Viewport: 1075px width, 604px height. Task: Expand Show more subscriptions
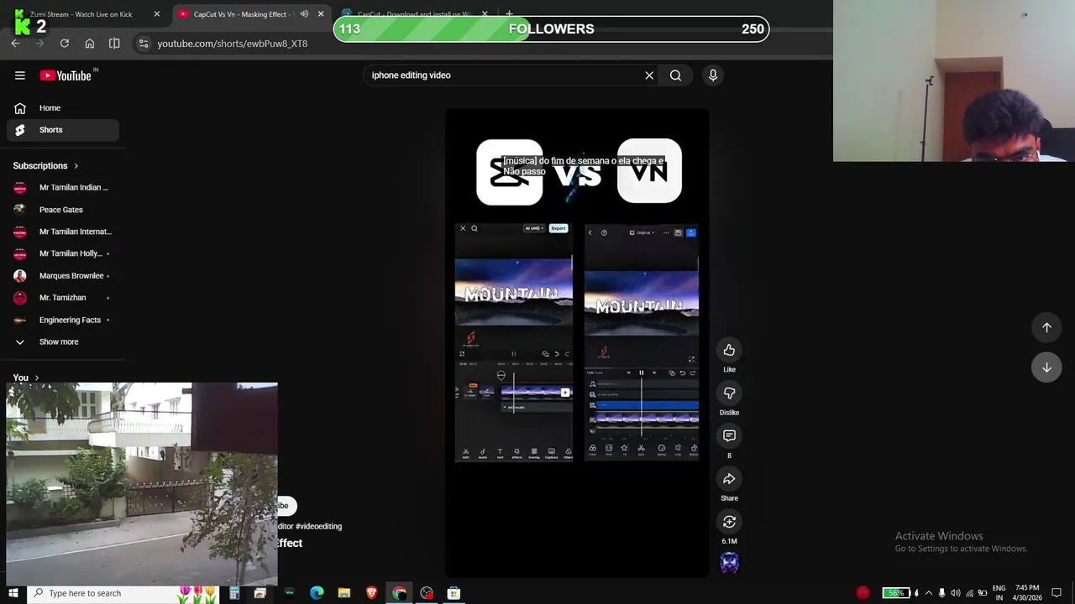tap(60, 342)
